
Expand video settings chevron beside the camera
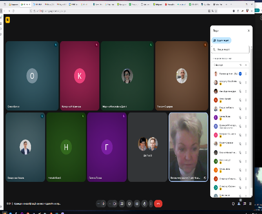pyautogui.click(x=110, y=204)
